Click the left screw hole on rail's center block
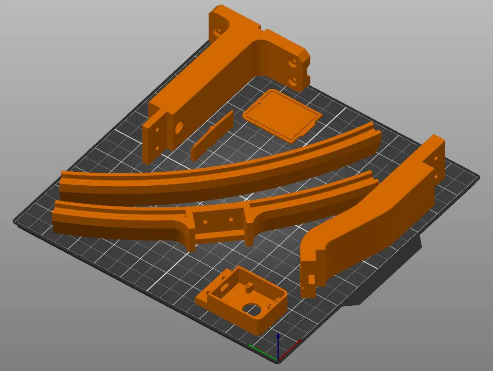 [x=205, y=222]
